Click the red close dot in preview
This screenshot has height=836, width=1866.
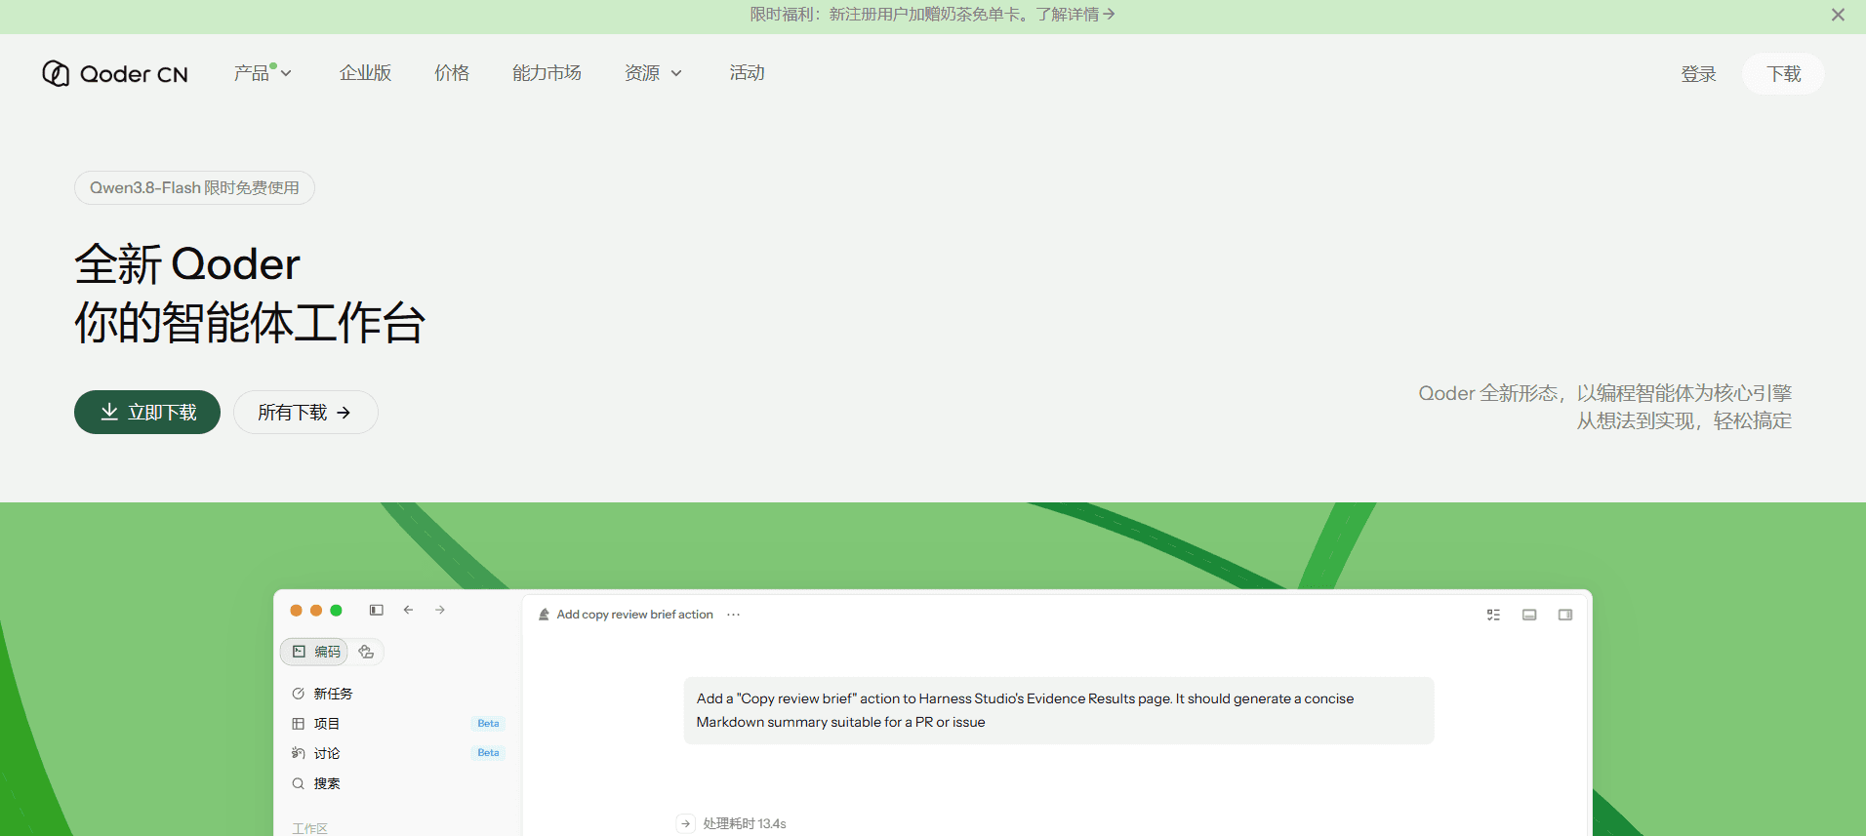pos(296,611)
